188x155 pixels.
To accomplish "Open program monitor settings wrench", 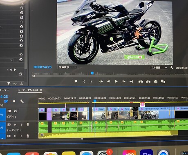I will pos(172,67).
